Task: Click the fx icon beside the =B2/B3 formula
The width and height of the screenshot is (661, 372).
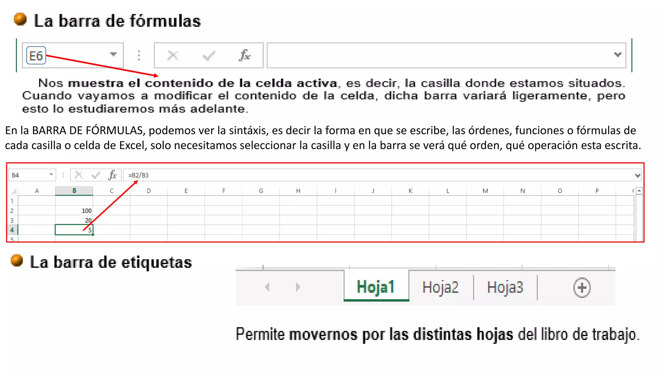Action: (112, 175)
